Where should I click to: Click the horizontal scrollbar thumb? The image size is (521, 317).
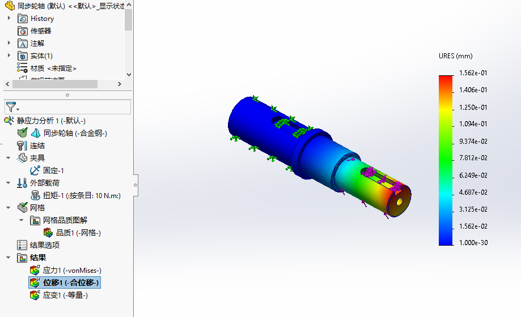pyautogui.click(x=55, y=84)
